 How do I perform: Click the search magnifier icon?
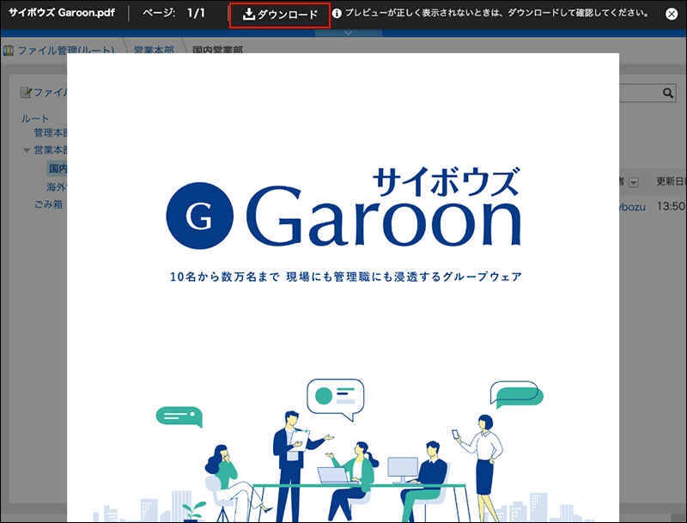[667, 93]
